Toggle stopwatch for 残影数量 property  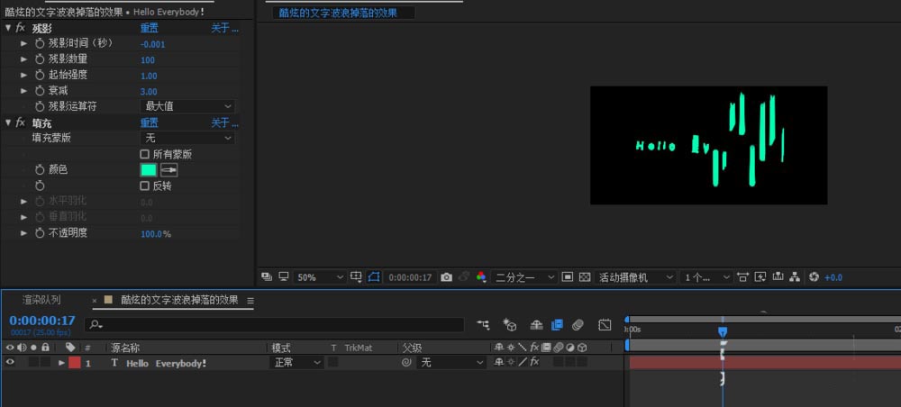click(40, 59)
